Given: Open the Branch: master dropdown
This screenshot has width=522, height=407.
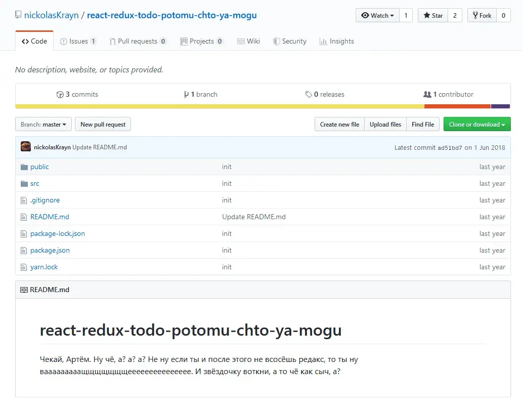Looking at the screenshot, I should 43,124.
